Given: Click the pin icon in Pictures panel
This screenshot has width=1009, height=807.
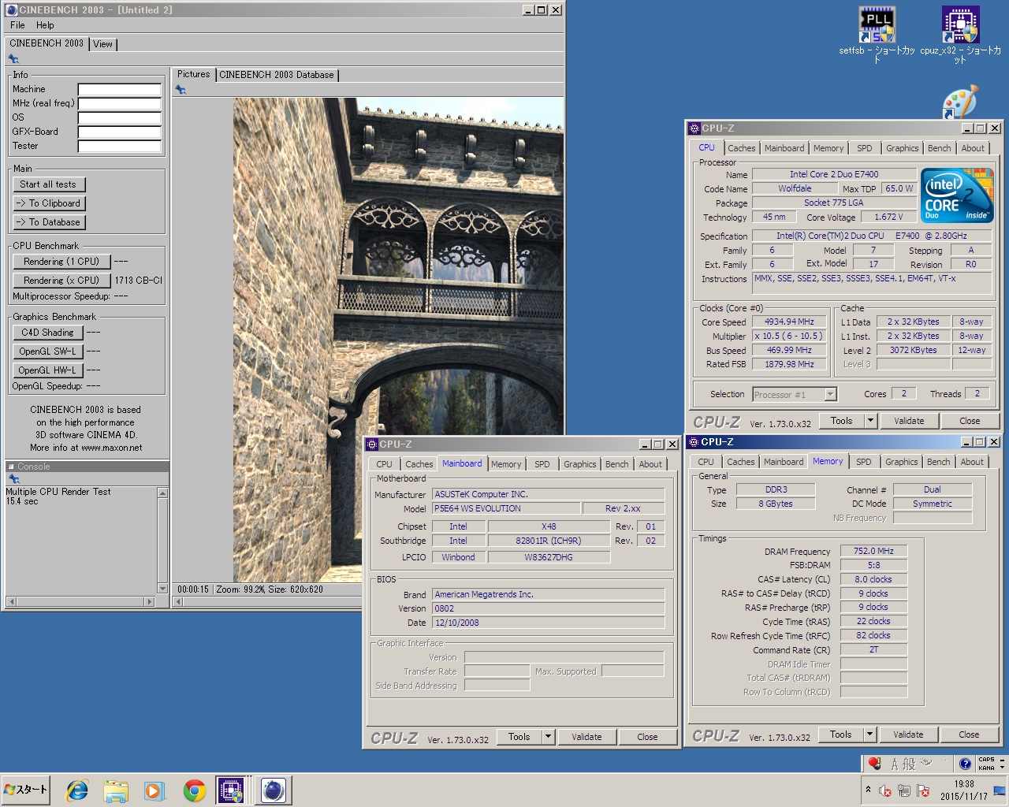Looking at the screenshot, I should coord(181,90).
